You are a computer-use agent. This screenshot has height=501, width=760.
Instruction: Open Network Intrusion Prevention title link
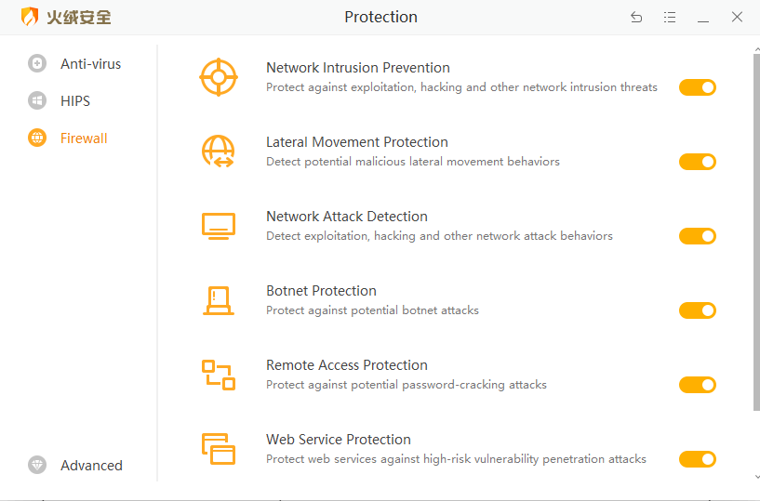pos(357,68)
